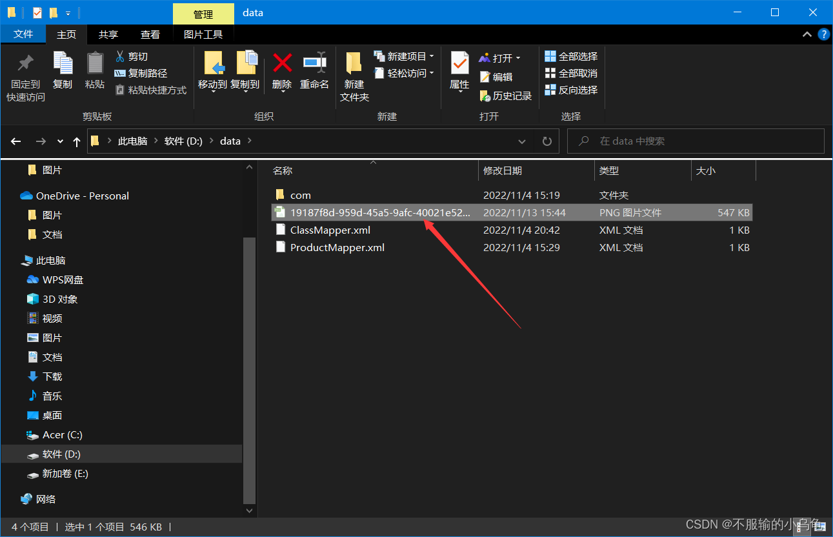The height and width of the screenshot is (537, 833).
Task: Click the Copy Path option
Action: tap(141, 74)
